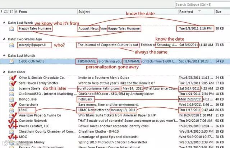
Task: Click subject 'Invite to a Southern Men's Guide'
Action: (104, 78)
